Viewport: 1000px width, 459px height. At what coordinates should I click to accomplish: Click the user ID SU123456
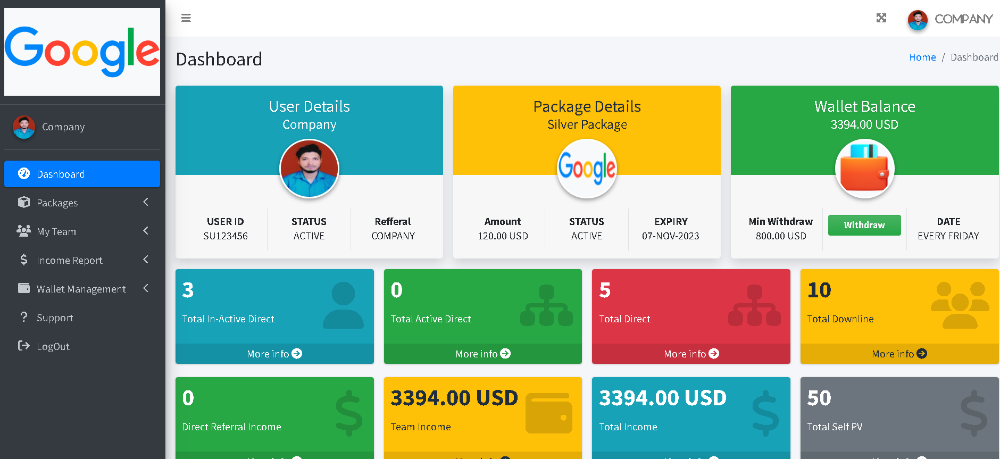[226, 236]
